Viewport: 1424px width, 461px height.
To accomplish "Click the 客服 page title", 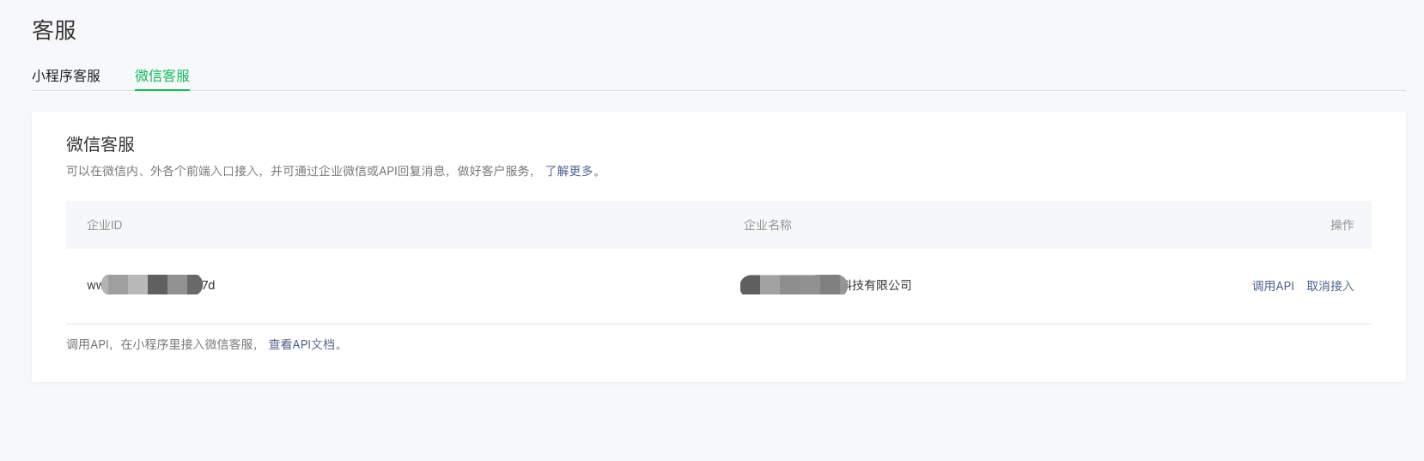I will click(54, 30).
